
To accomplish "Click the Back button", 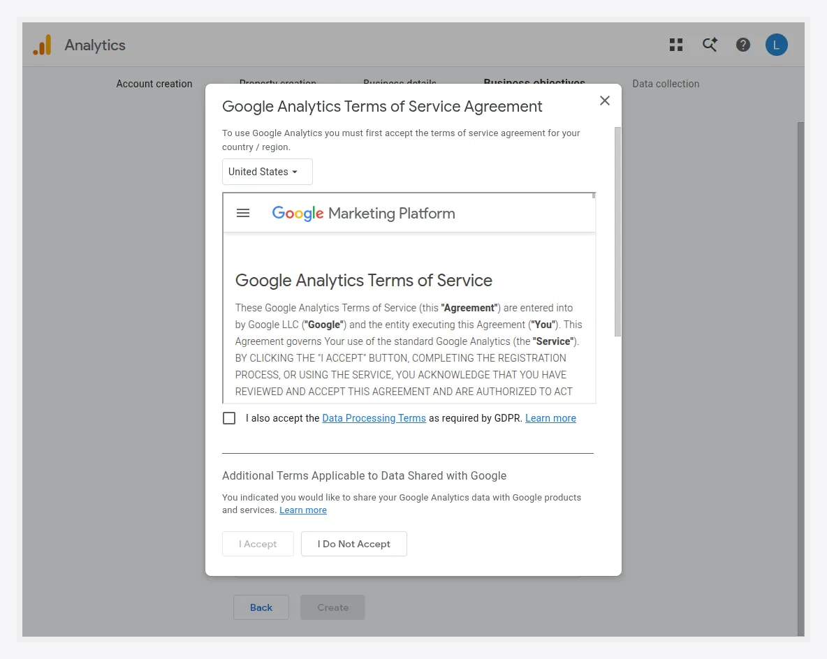I will click(x=261, y=607).
